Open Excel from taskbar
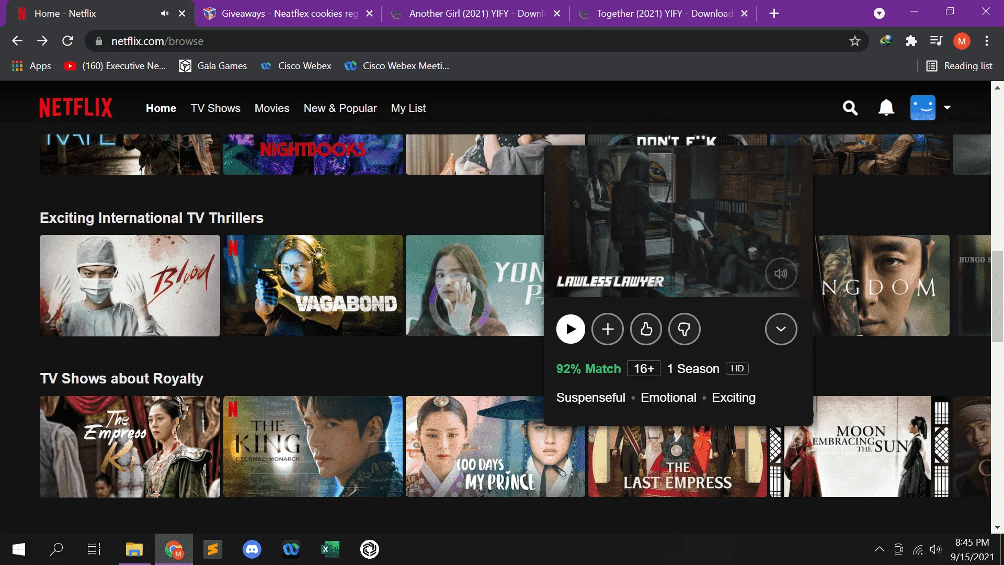The width and height of the screenshot is (1004, 565). (330, 549)
